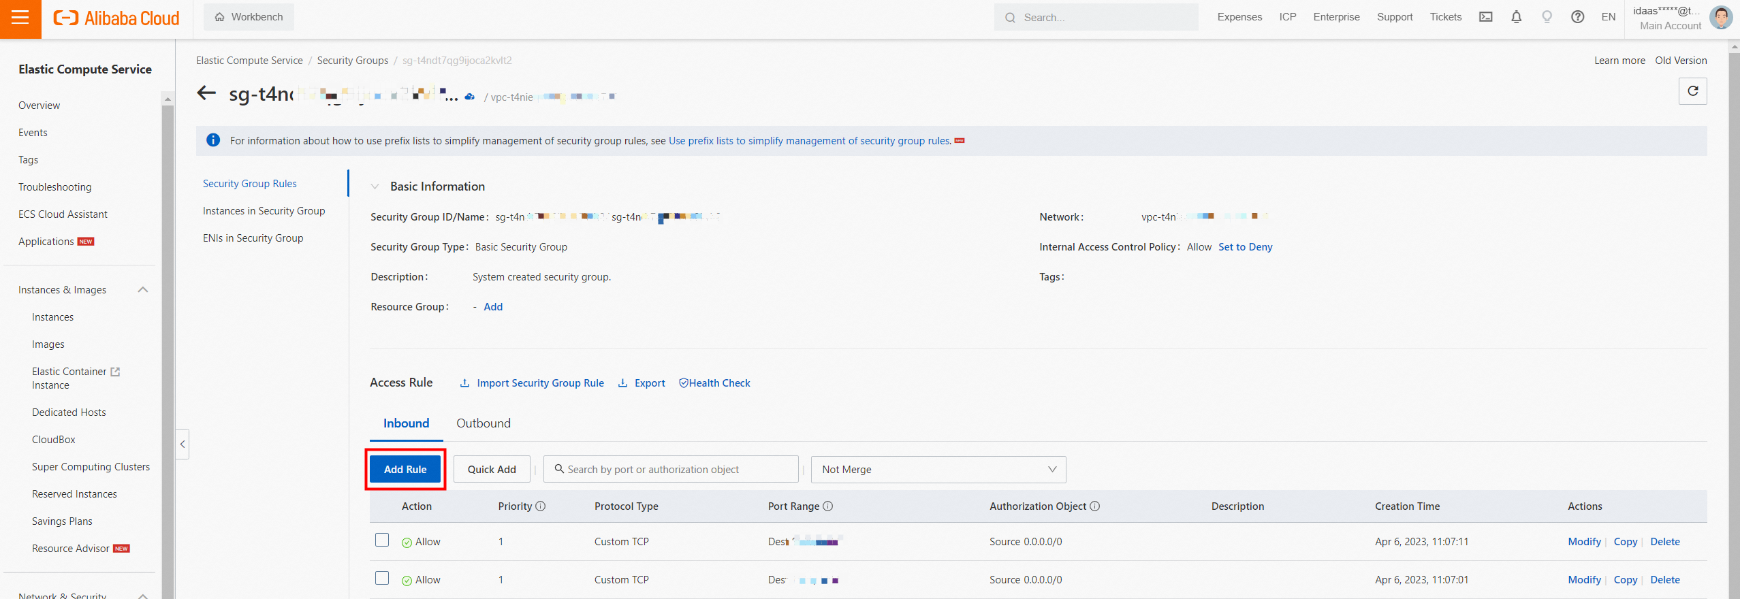
Task: Copy the 11:07:11 rule
Action: (1626, 542)
